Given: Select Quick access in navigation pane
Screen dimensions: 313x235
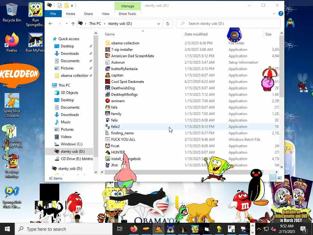Looking at the screenshot, I should pyautogui.click(x=69, y=39).
